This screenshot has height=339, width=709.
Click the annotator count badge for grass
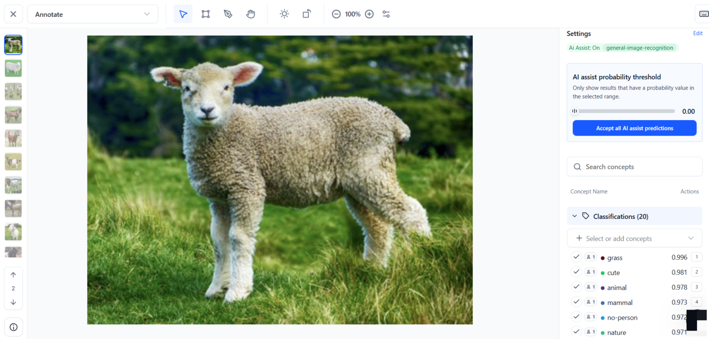(590, 257)
